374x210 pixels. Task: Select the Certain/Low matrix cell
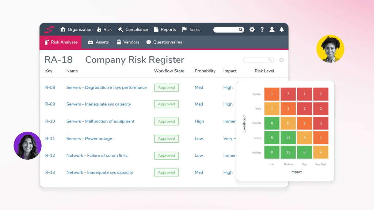point(272,94)
